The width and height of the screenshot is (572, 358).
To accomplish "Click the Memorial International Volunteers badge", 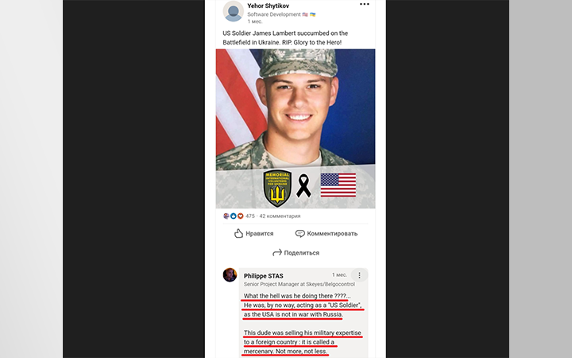I will (x=277, y=188).
